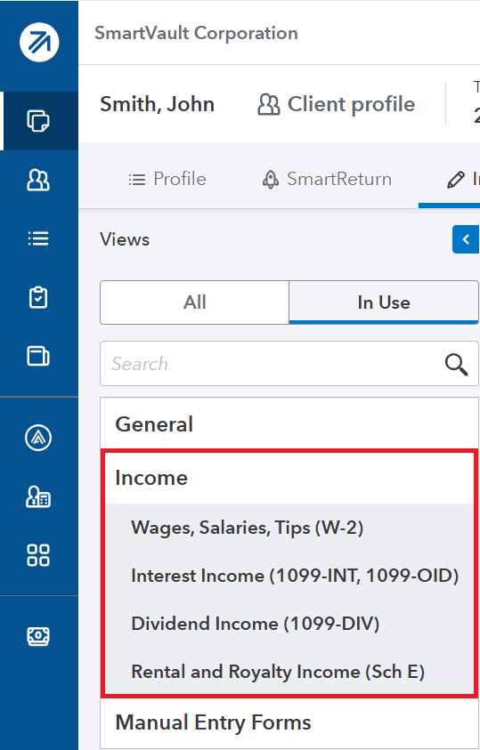Screen dimensions: 480x750
Task: Open the four squares apps sidebar icon
Action: point(38,555)
